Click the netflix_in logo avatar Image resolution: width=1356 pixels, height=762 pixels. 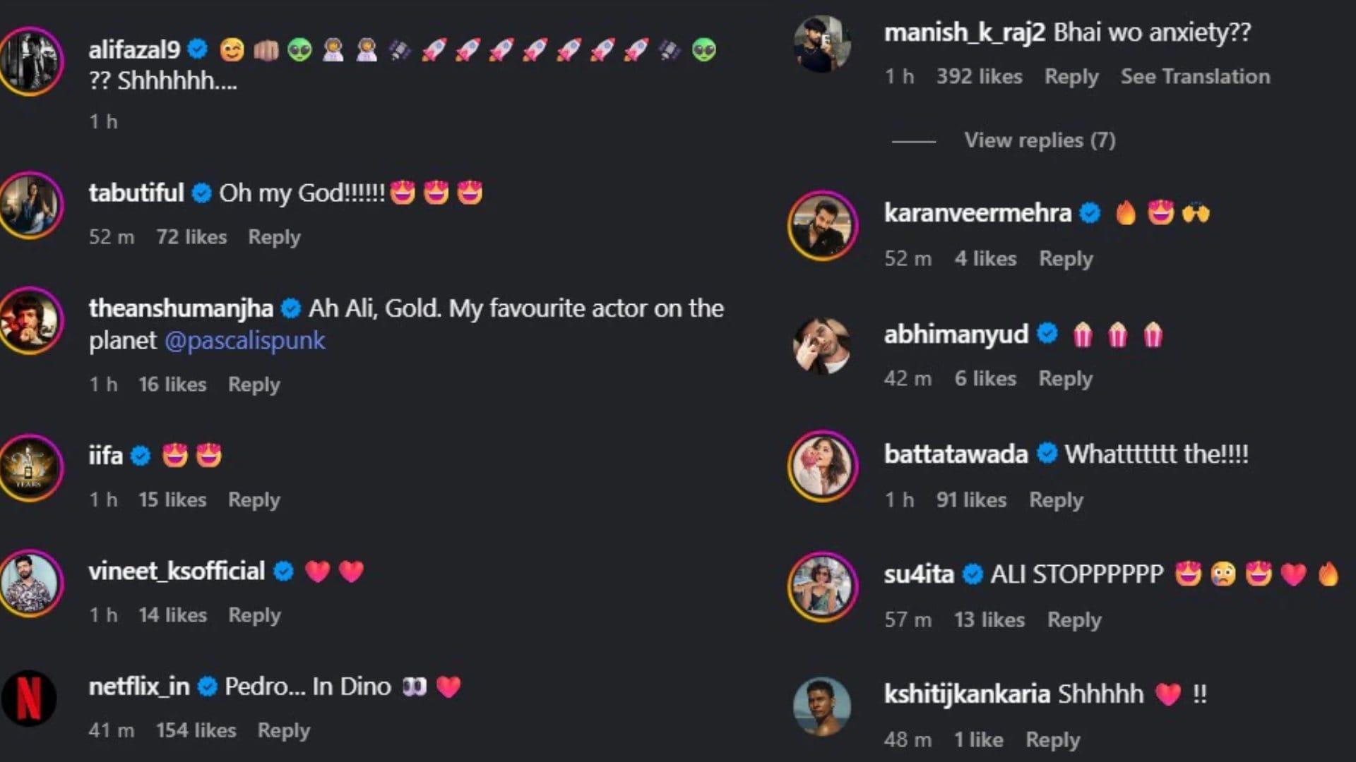tap(28, 698)
